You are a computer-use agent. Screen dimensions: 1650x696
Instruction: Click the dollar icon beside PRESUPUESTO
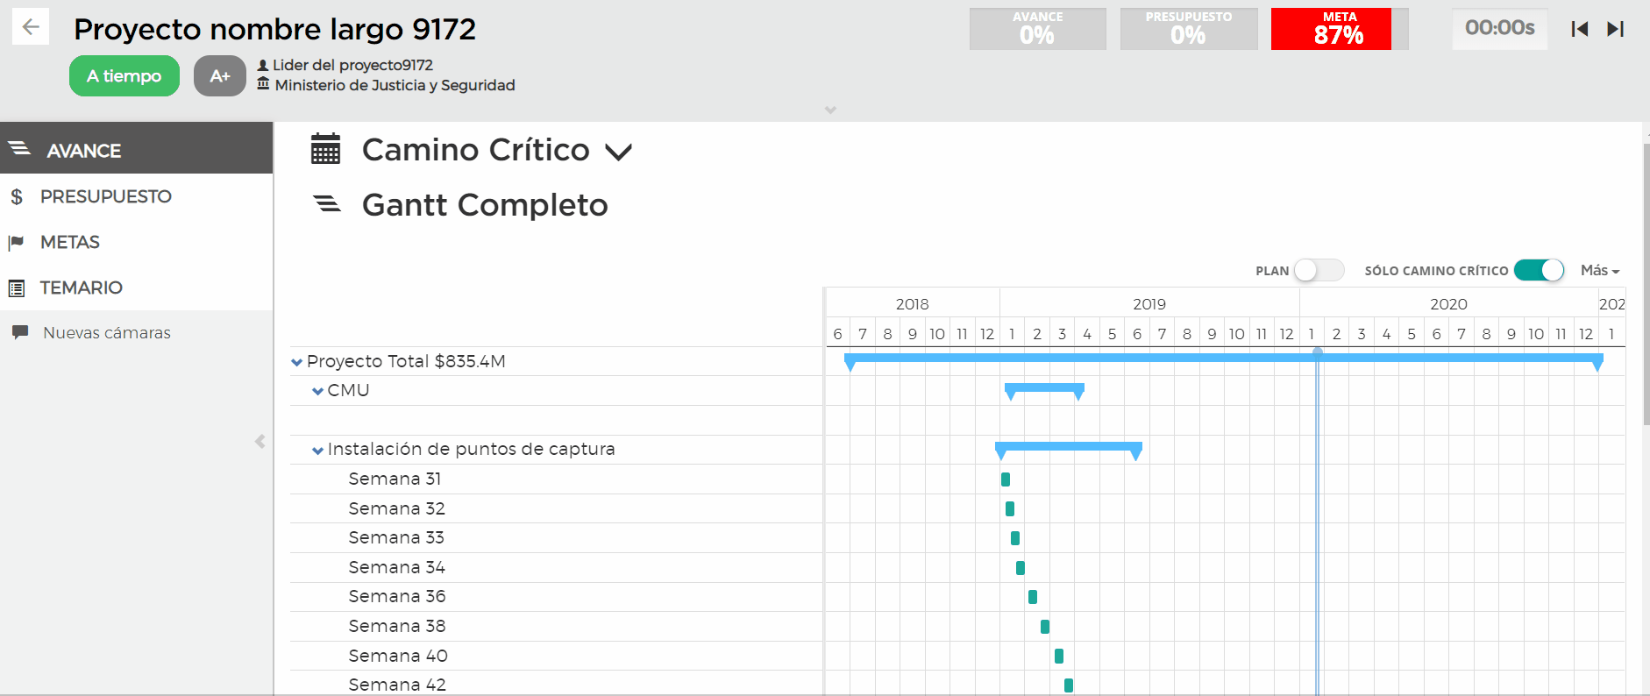pos(17,197)
